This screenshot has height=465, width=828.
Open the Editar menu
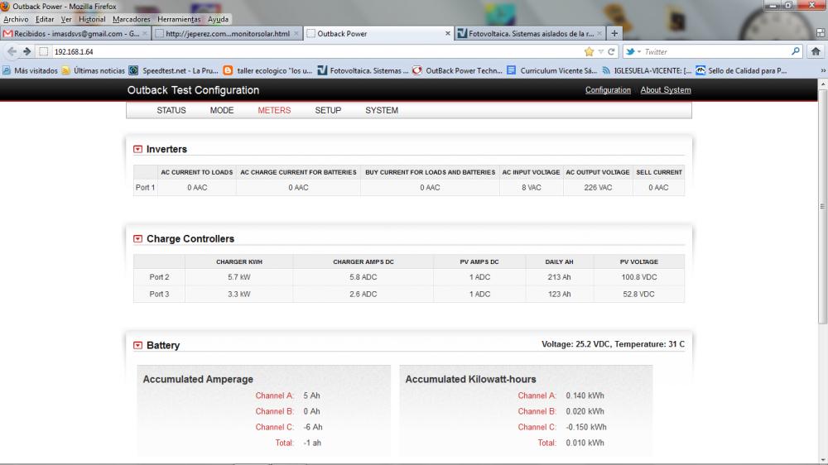tap(45, 19)
